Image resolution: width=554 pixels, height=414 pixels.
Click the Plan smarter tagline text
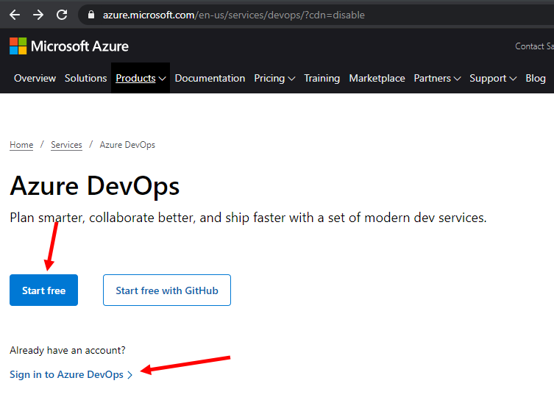coord(248,218)
